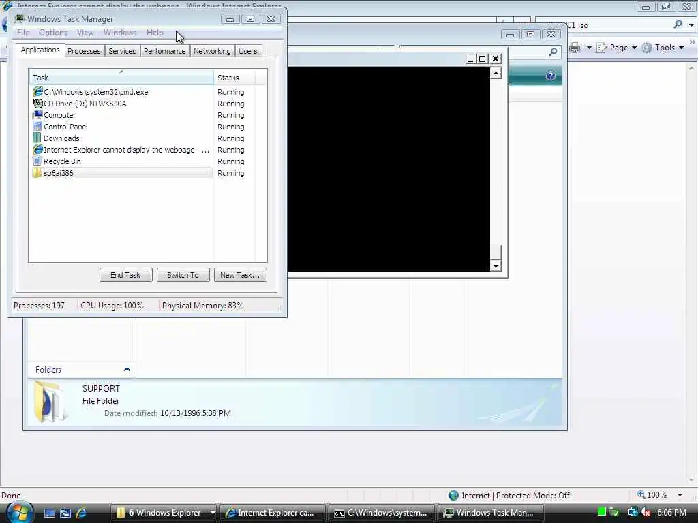Click the muted volume tray icon
This screenshot has height=523, width=698.
coord(646,512)
